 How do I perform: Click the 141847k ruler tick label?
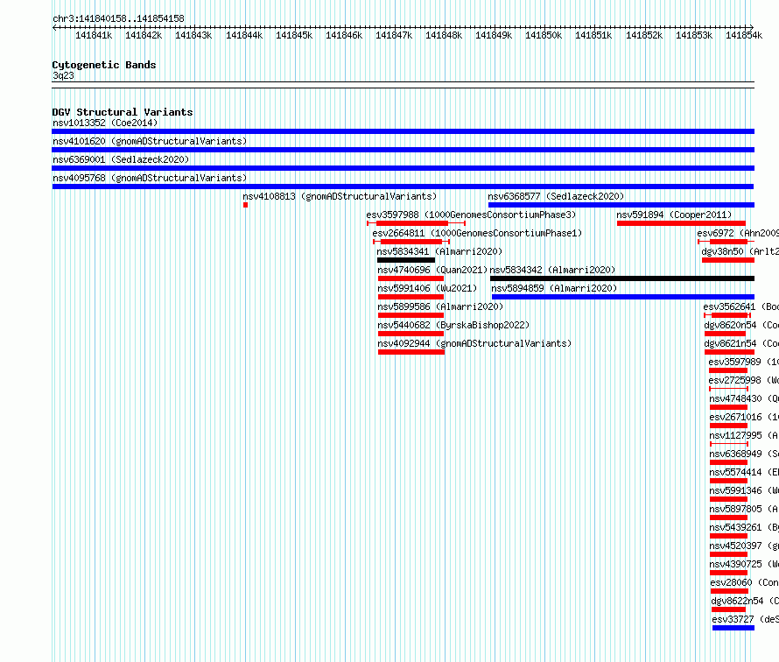(394, 35)
